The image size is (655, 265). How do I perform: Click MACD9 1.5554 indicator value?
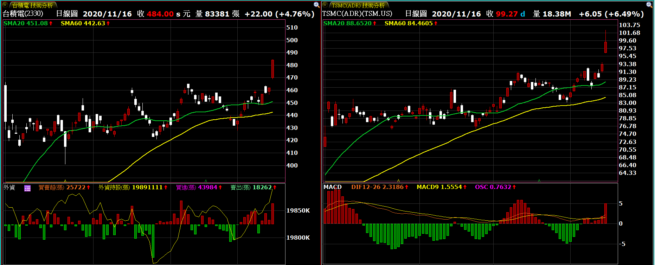tap(442, 187)
